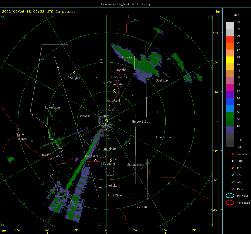
Task: Click the Calgary city label
Action: 109,164
